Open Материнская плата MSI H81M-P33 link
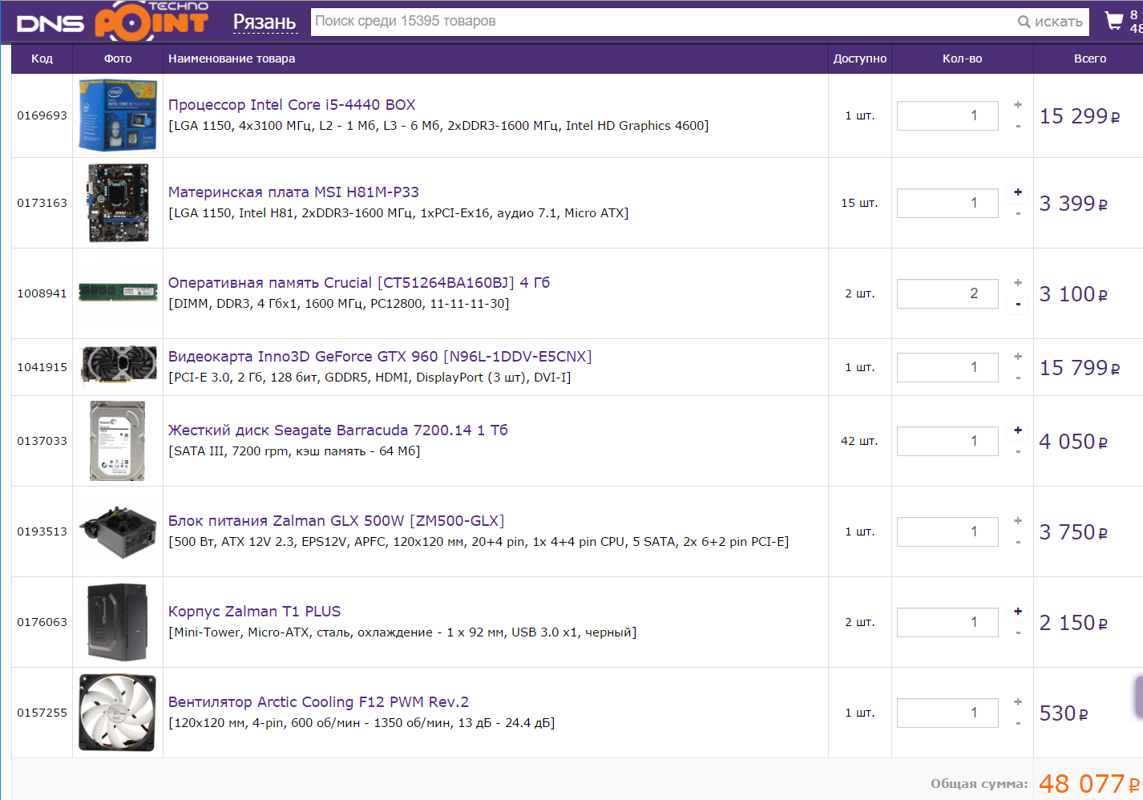1143x800 pixels. [293, 192]
